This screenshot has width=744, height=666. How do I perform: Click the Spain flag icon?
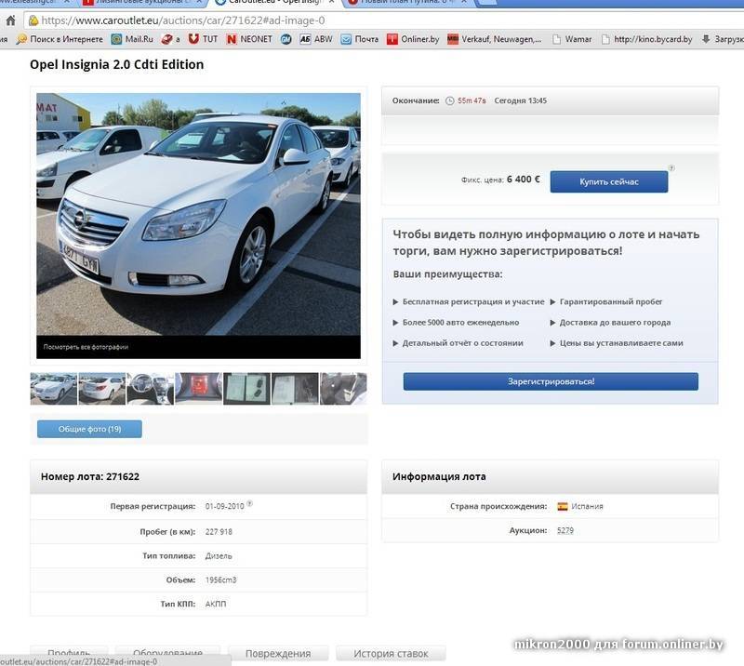click(563, 507)
